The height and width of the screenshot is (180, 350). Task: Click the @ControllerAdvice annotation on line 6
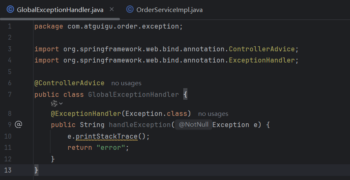tap(70, 83)
